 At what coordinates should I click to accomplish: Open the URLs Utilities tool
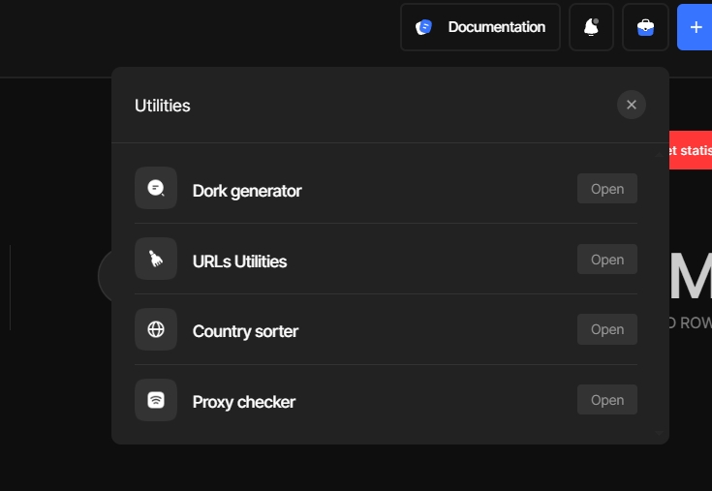point(607,260)
